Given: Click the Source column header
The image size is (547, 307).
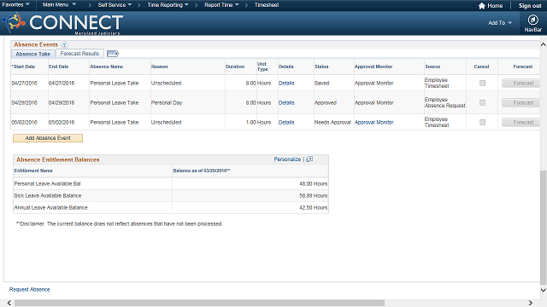Looking at the screenshot, I should (x=432, y=67).
